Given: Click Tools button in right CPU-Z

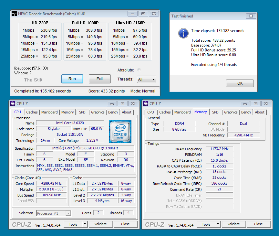Looking at the screenshot, I should 206,224.
